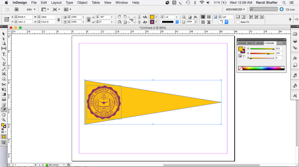Click the R value field showing 255
This screenshot has height=167, width=299.
coord(279,49)
